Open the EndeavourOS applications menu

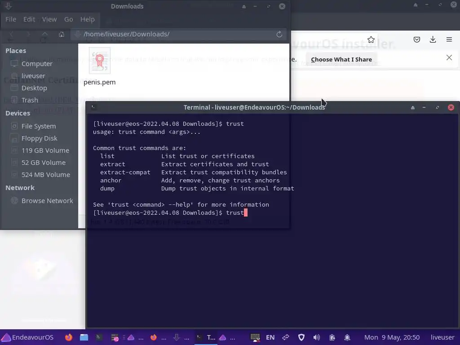(x=27, y=337)
